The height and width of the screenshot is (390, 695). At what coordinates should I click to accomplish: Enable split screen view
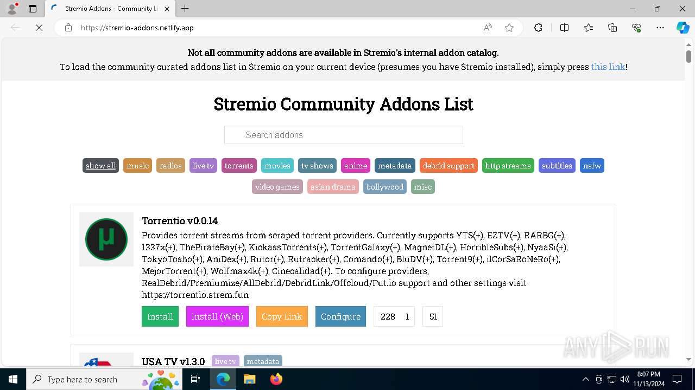point(564,28)
